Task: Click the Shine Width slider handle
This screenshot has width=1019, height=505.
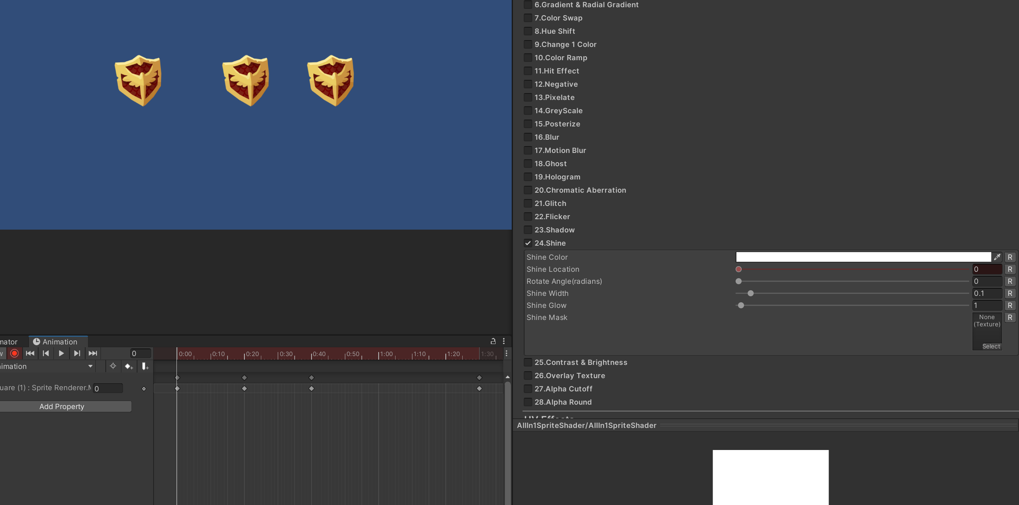Action: 750,293
